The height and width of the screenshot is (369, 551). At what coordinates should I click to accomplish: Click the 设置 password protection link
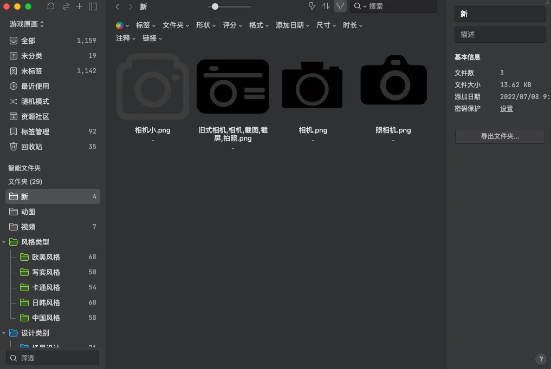(x=506, y=109)
